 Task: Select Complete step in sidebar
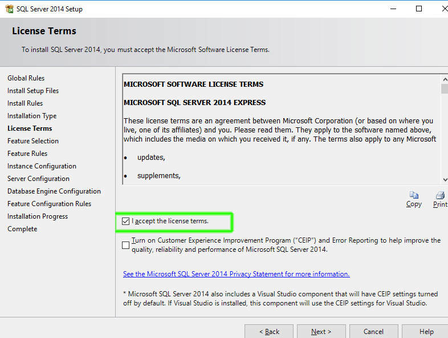click(22, 229)
